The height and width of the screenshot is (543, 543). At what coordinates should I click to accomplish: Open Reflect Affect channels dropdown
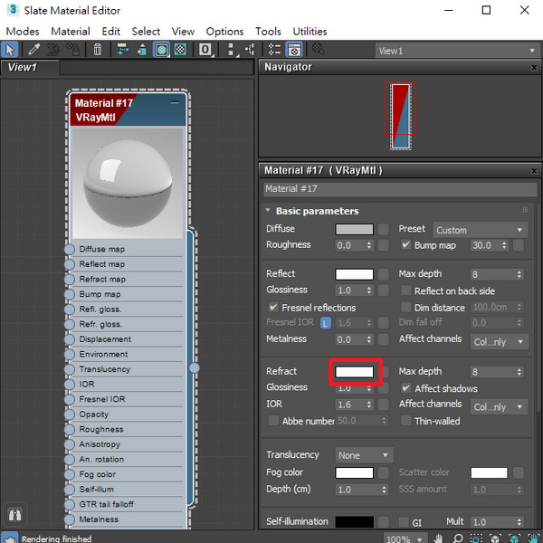tap(499, 342)
